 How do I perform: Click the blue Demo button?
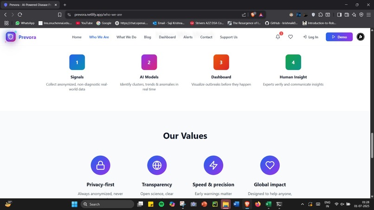coord(339,37)
